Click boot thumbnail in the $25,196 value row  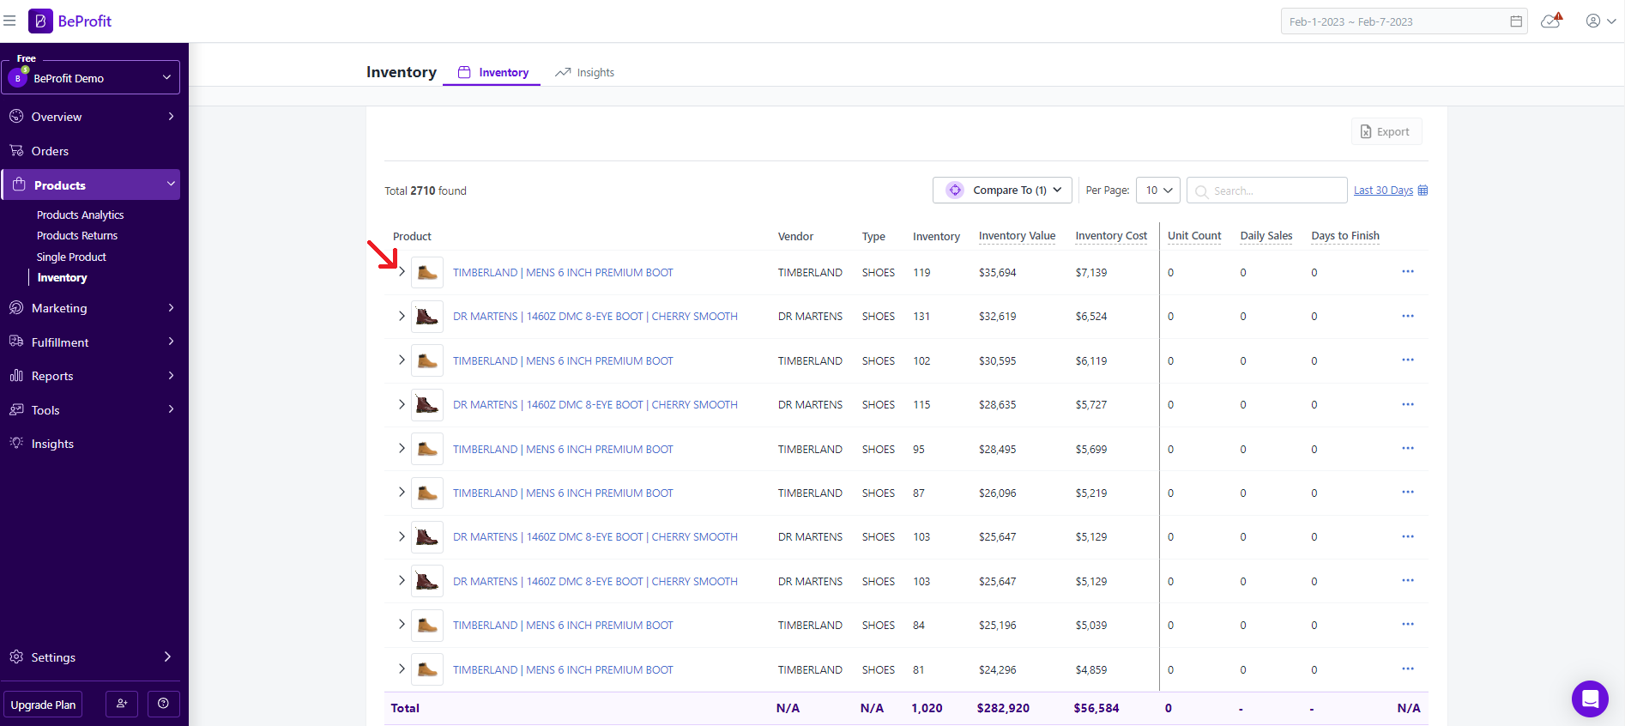click(x=427, y=625)
